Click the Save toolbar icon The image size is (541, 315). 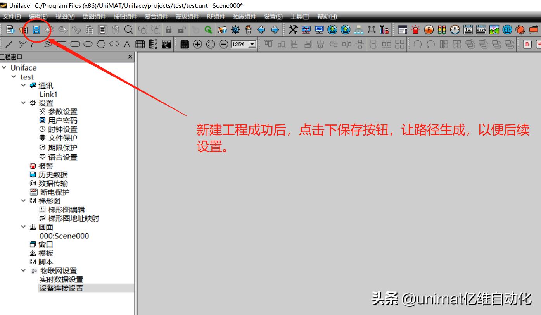pos(36,29)
